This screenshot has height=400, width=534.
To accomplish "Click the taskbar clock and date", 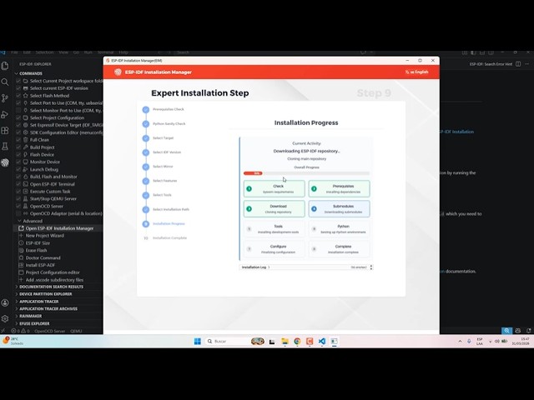I will point(521,341).
